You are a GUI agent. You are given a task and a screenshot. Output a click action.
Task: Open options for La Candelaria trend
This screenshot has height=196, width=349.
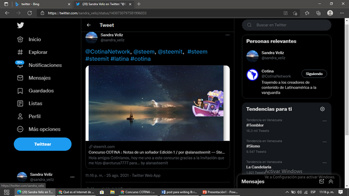tap(324, 163)
